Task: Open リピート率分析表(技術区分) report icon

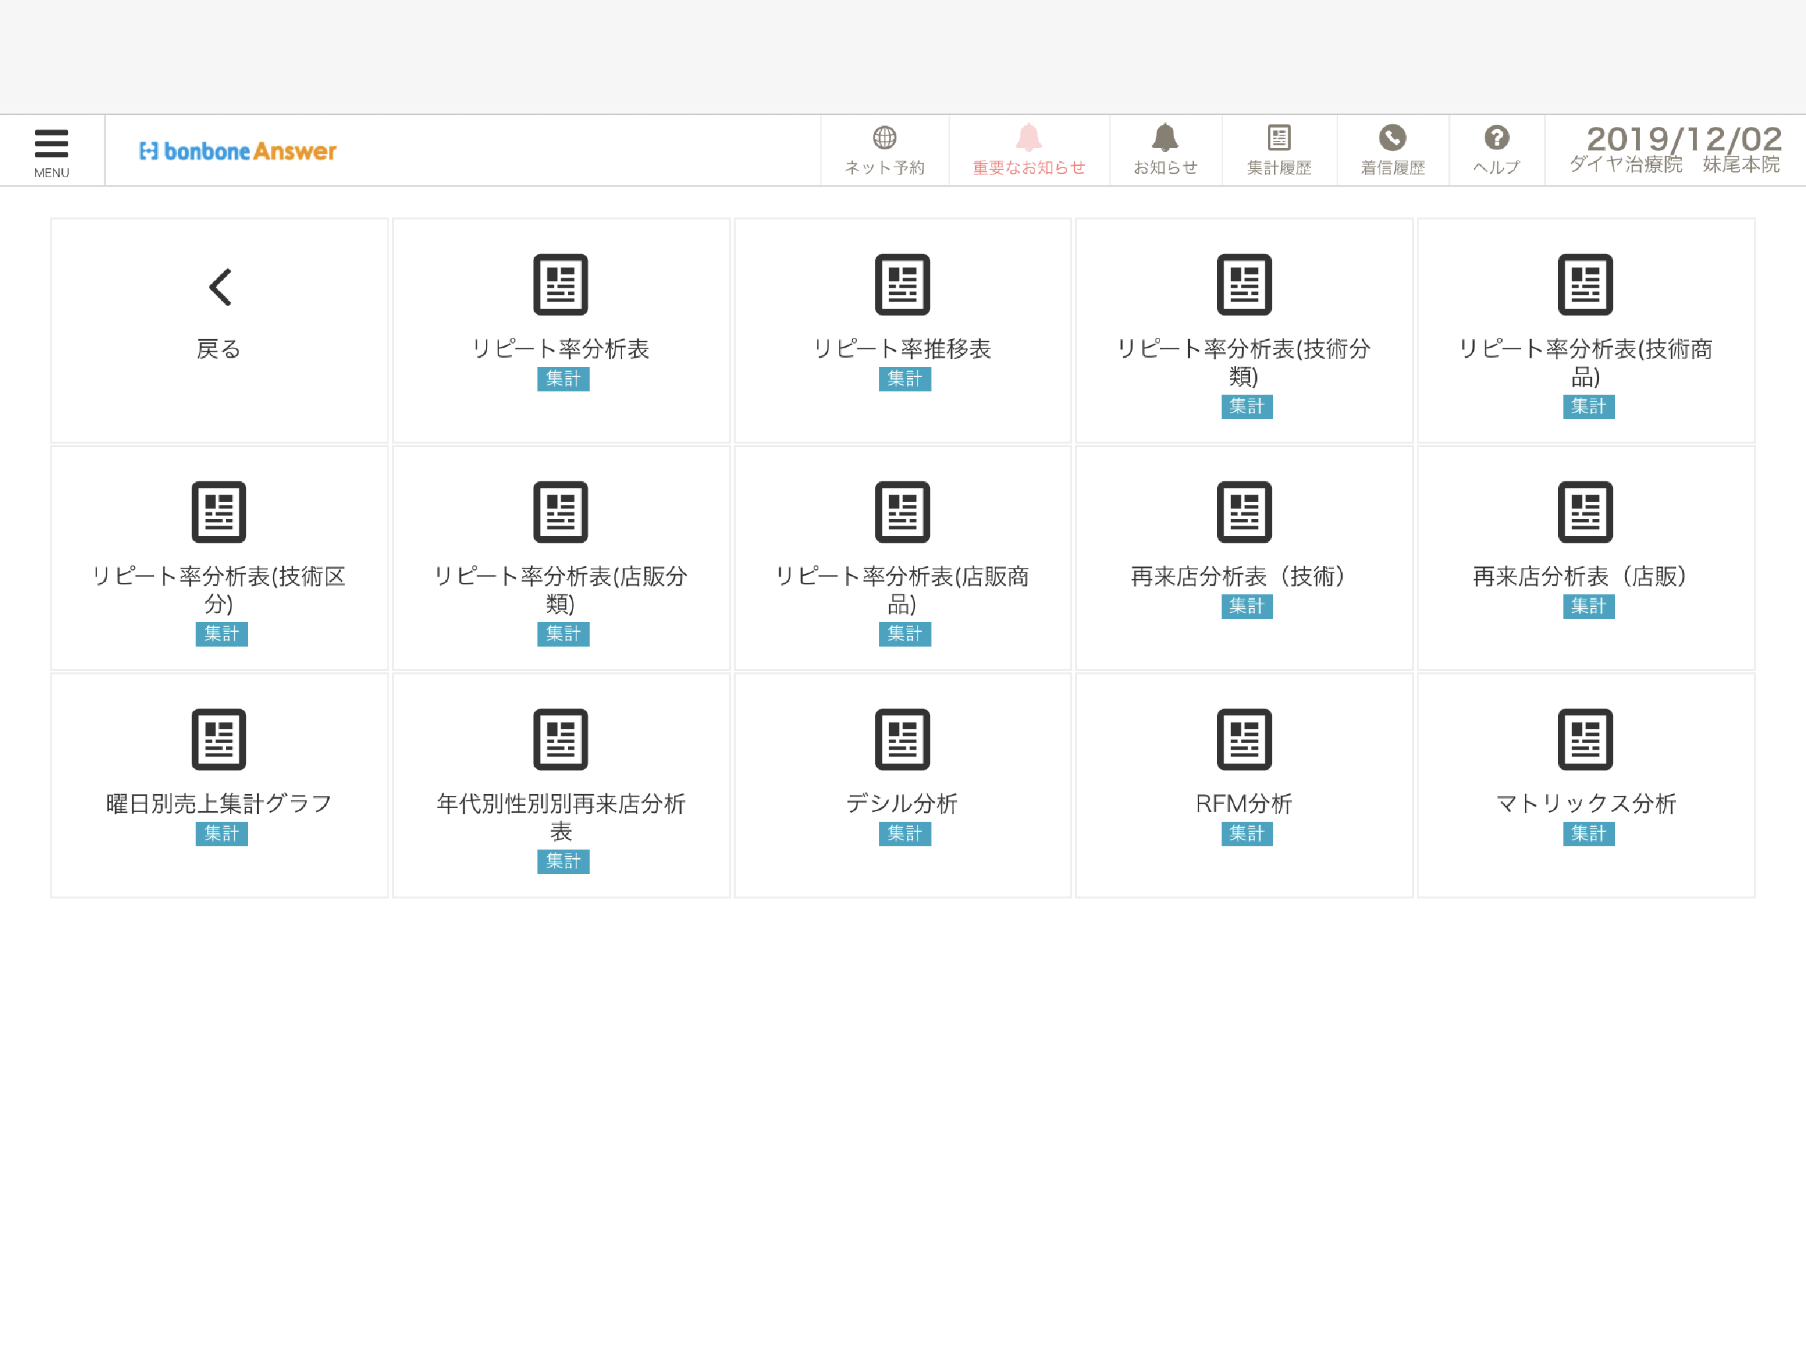Action: 219,512
